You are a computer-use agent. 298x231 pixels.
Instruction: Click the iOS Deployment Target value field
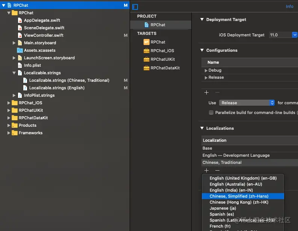tap(280, 35)
